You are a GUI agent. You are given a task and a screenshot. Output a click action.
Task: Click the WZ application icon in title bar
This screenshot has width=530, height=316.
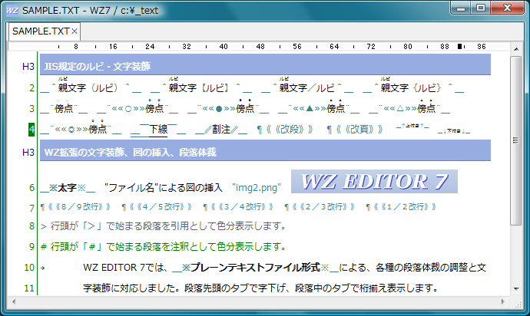click(12, 10)
